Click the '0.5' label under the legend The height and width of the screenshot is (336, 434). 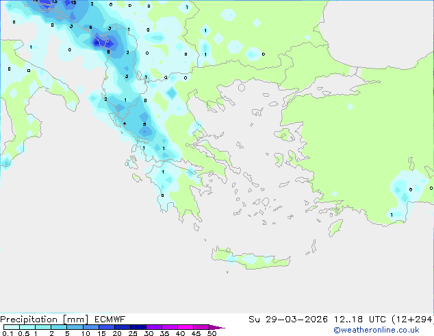pyautogui.click(x=23, y=333)
